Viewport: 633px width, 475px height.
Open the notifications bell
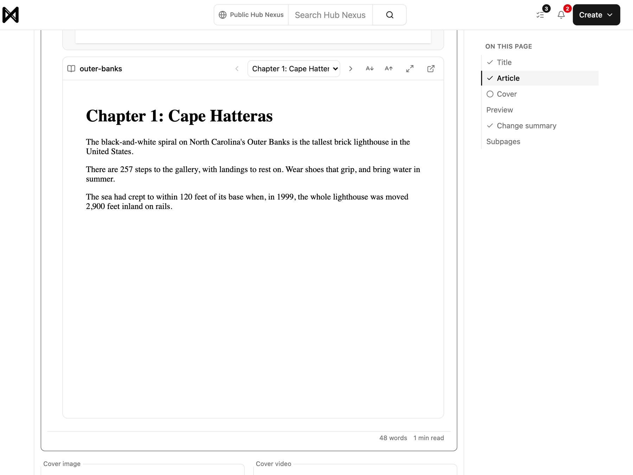pos(561,15)
